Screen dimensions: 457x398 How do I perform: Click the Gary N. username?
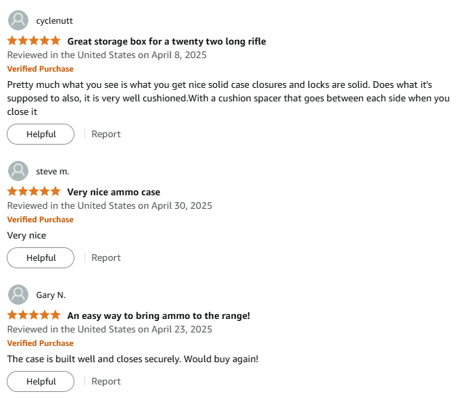click(51, 295)
